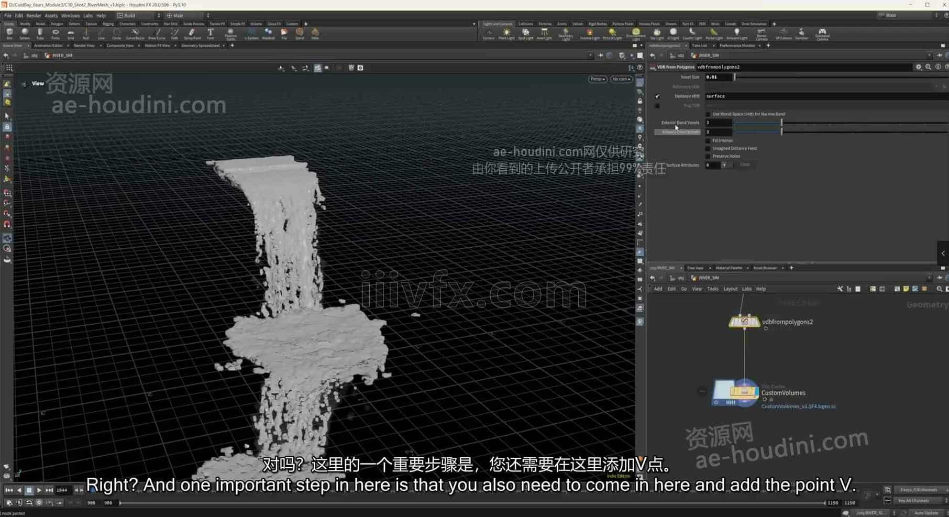
Task: Select the Font shelf tool
Action: [x=211, y=34]
